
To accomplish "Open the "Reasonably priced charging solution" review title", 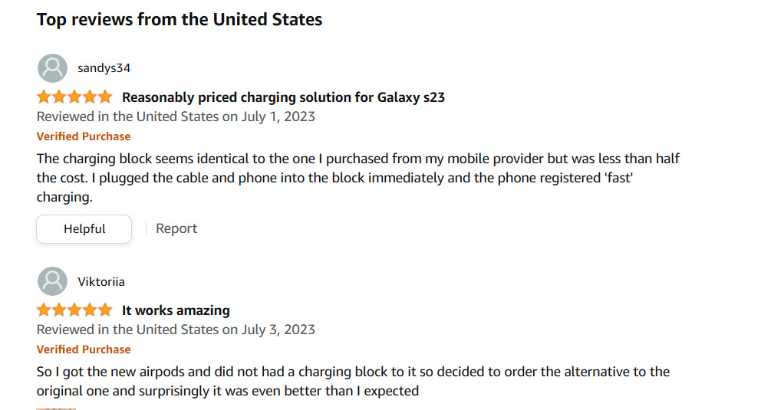I will [283, 97].
